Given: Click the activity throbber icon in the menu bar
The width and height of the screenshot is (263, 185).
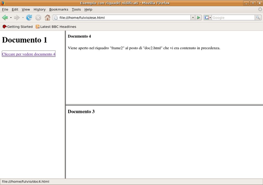Looking at the screenshot, I should point(260,9).
